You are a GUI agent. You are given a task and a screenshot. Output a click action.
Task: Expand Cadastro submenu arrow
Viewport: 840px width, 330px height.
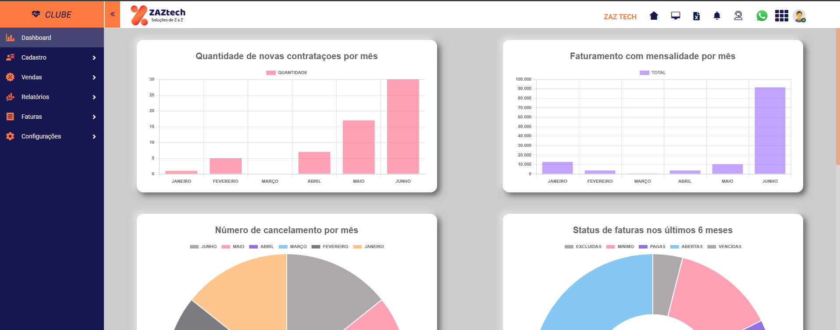coord(94,58)
